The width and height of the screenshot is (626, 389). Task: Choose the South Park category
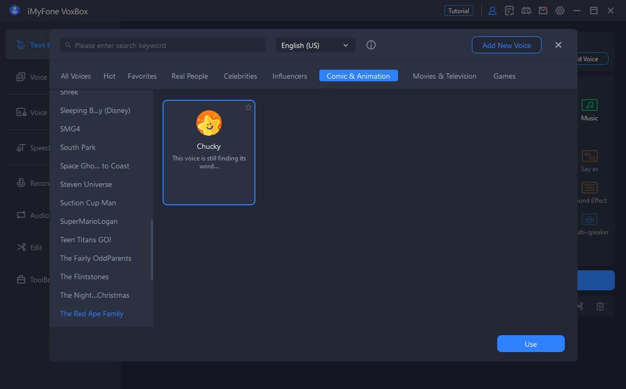[x=78, y=147]
